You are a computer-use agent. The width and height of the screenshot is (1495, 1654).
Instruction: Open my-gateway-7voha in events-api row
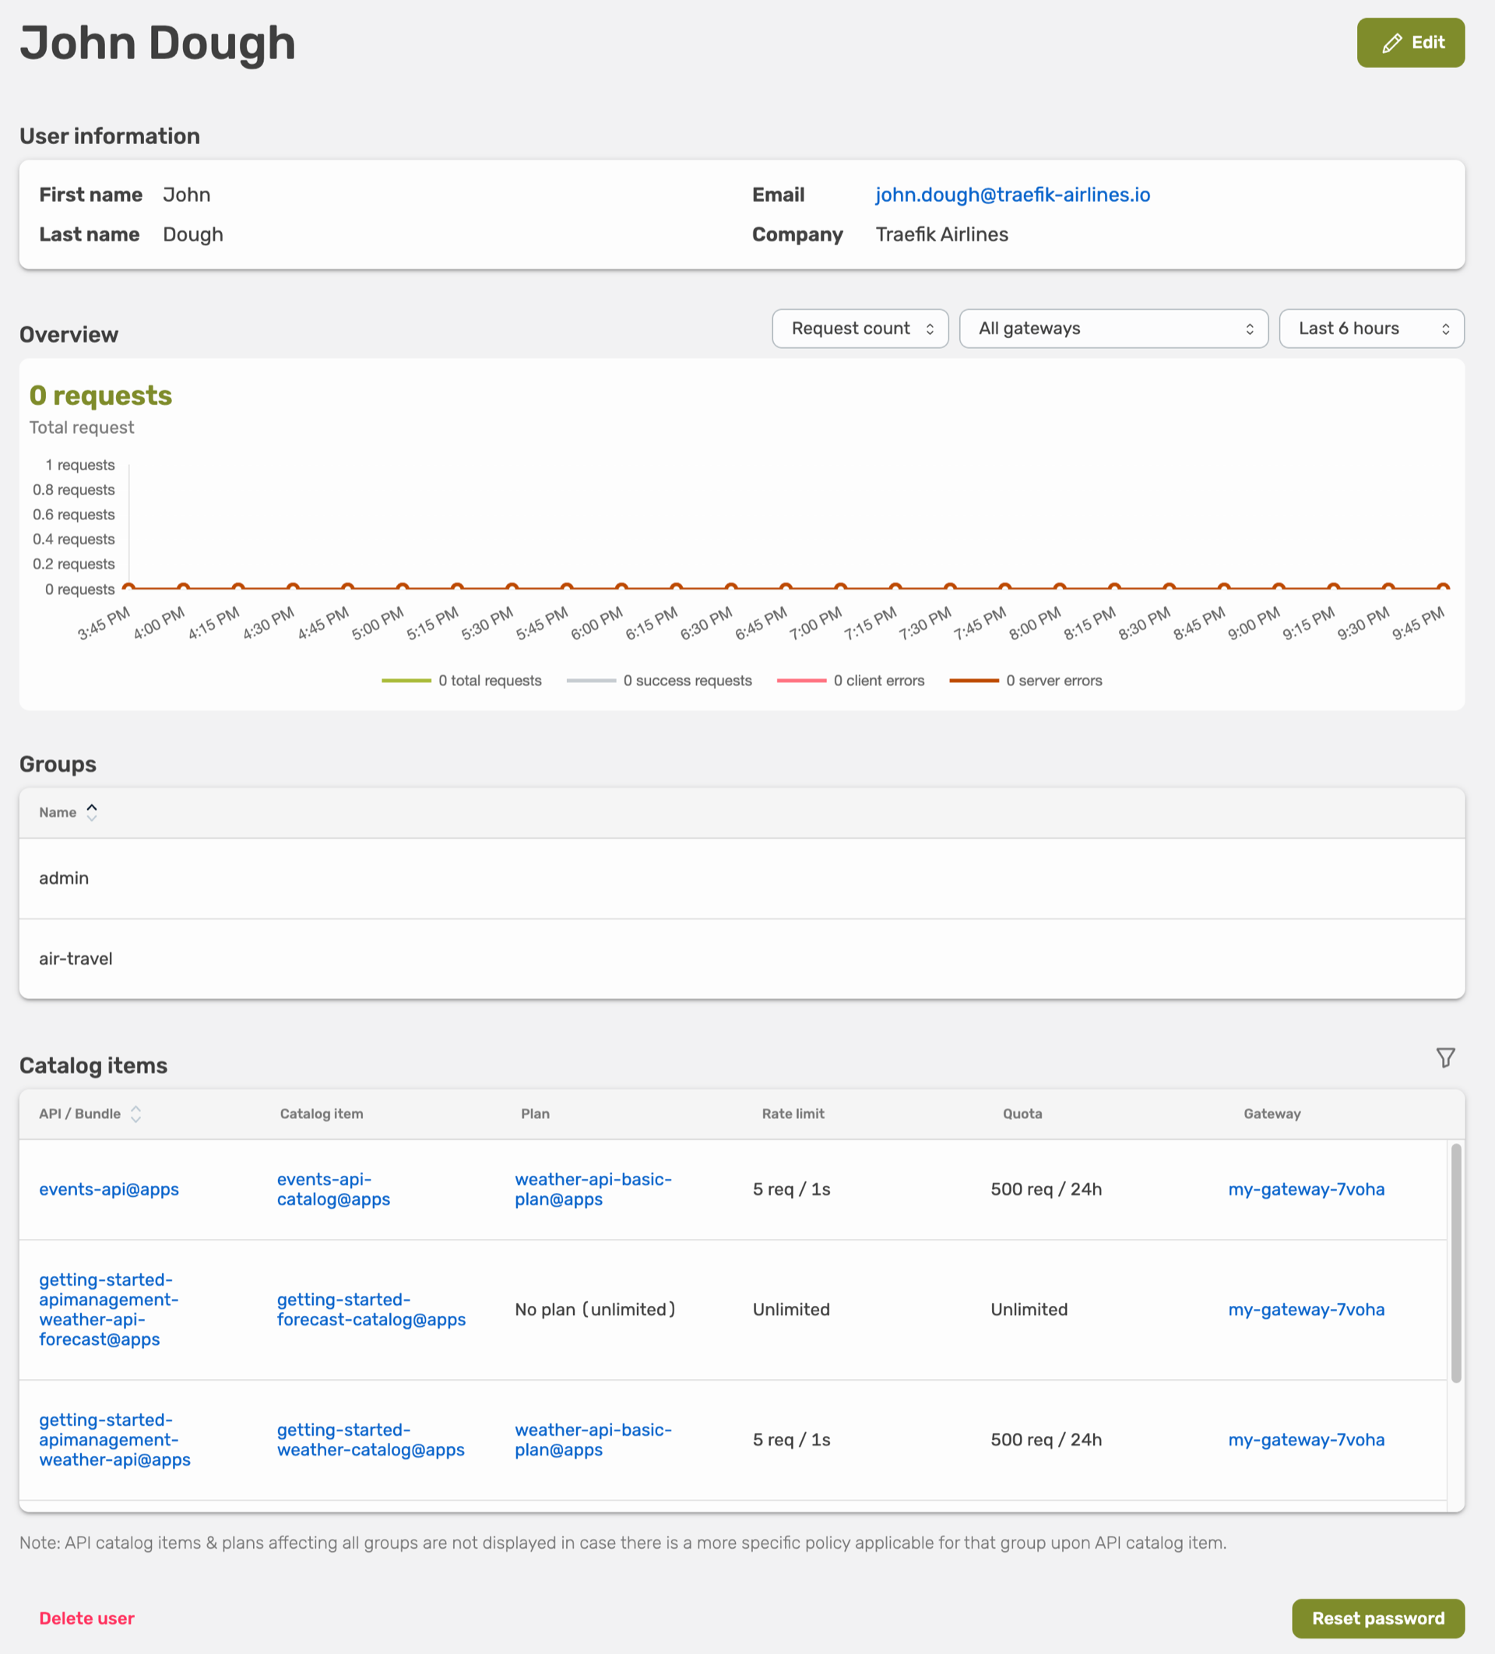tap(1307, 1189)
